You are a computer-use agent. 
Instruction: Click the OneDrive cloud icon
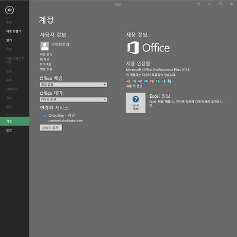(44, 116)
